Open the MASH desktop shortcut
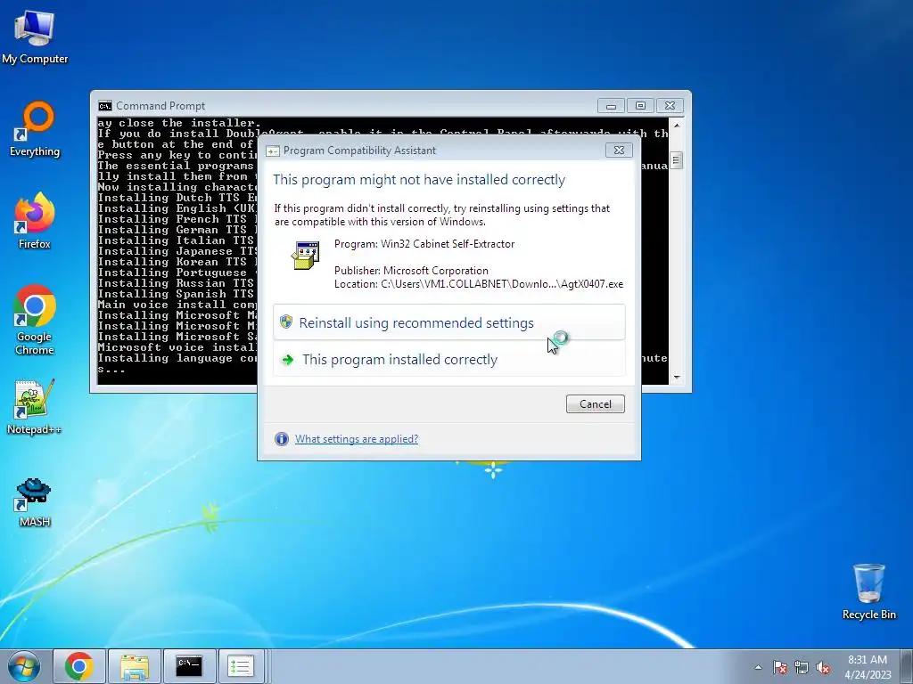Image resolution: width=913 pixels, height=684 pixels. click(x=35, y=503)
